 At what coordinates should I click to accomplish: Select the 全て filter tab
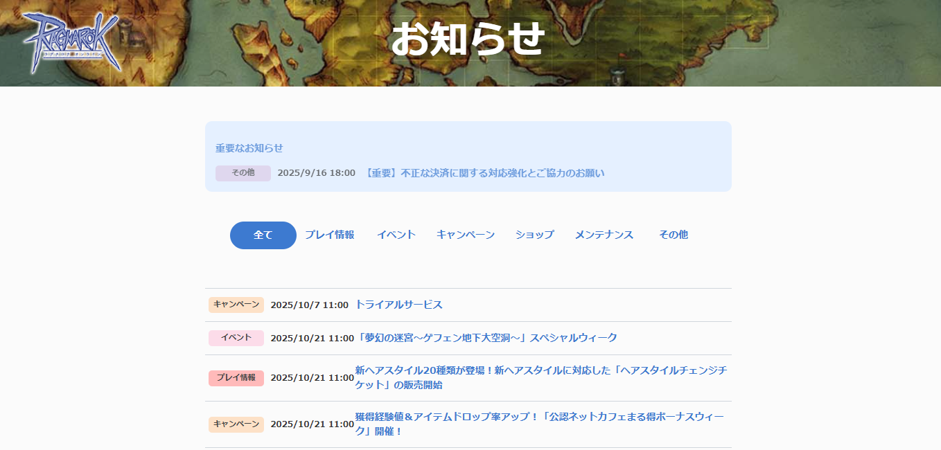263,235
